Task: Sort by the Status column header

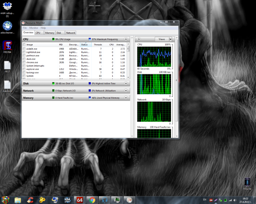Action: click(86, 45)
